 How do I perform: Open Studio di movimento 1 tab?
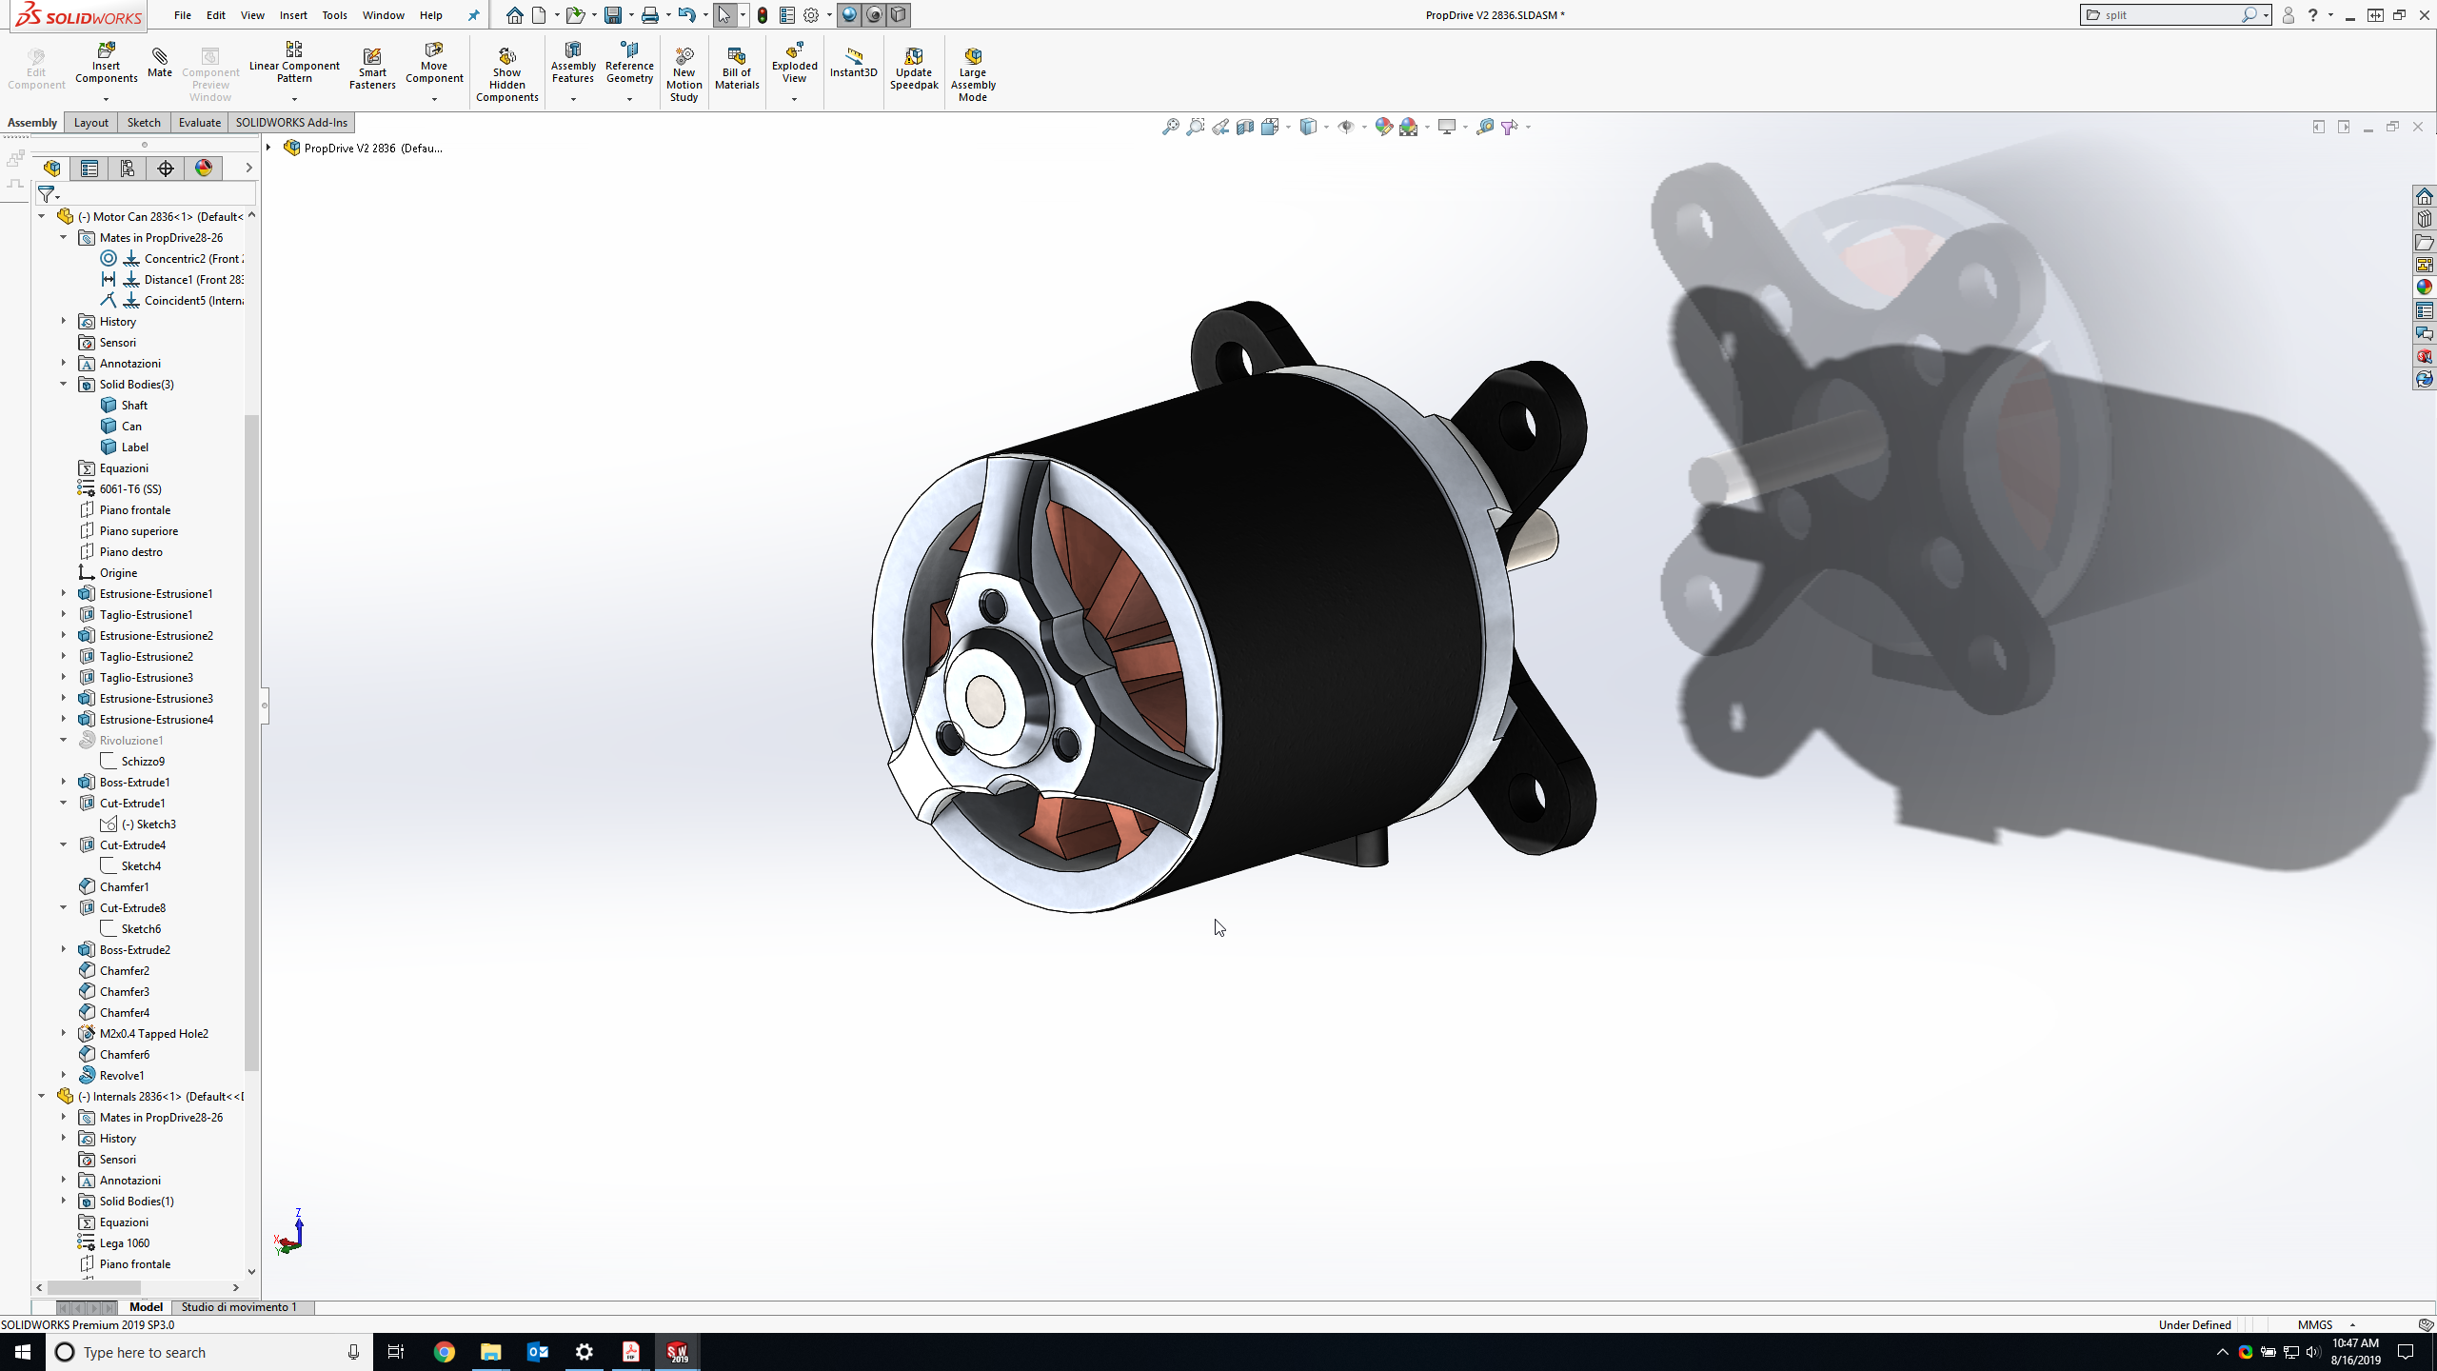(x=239, y=1307)
